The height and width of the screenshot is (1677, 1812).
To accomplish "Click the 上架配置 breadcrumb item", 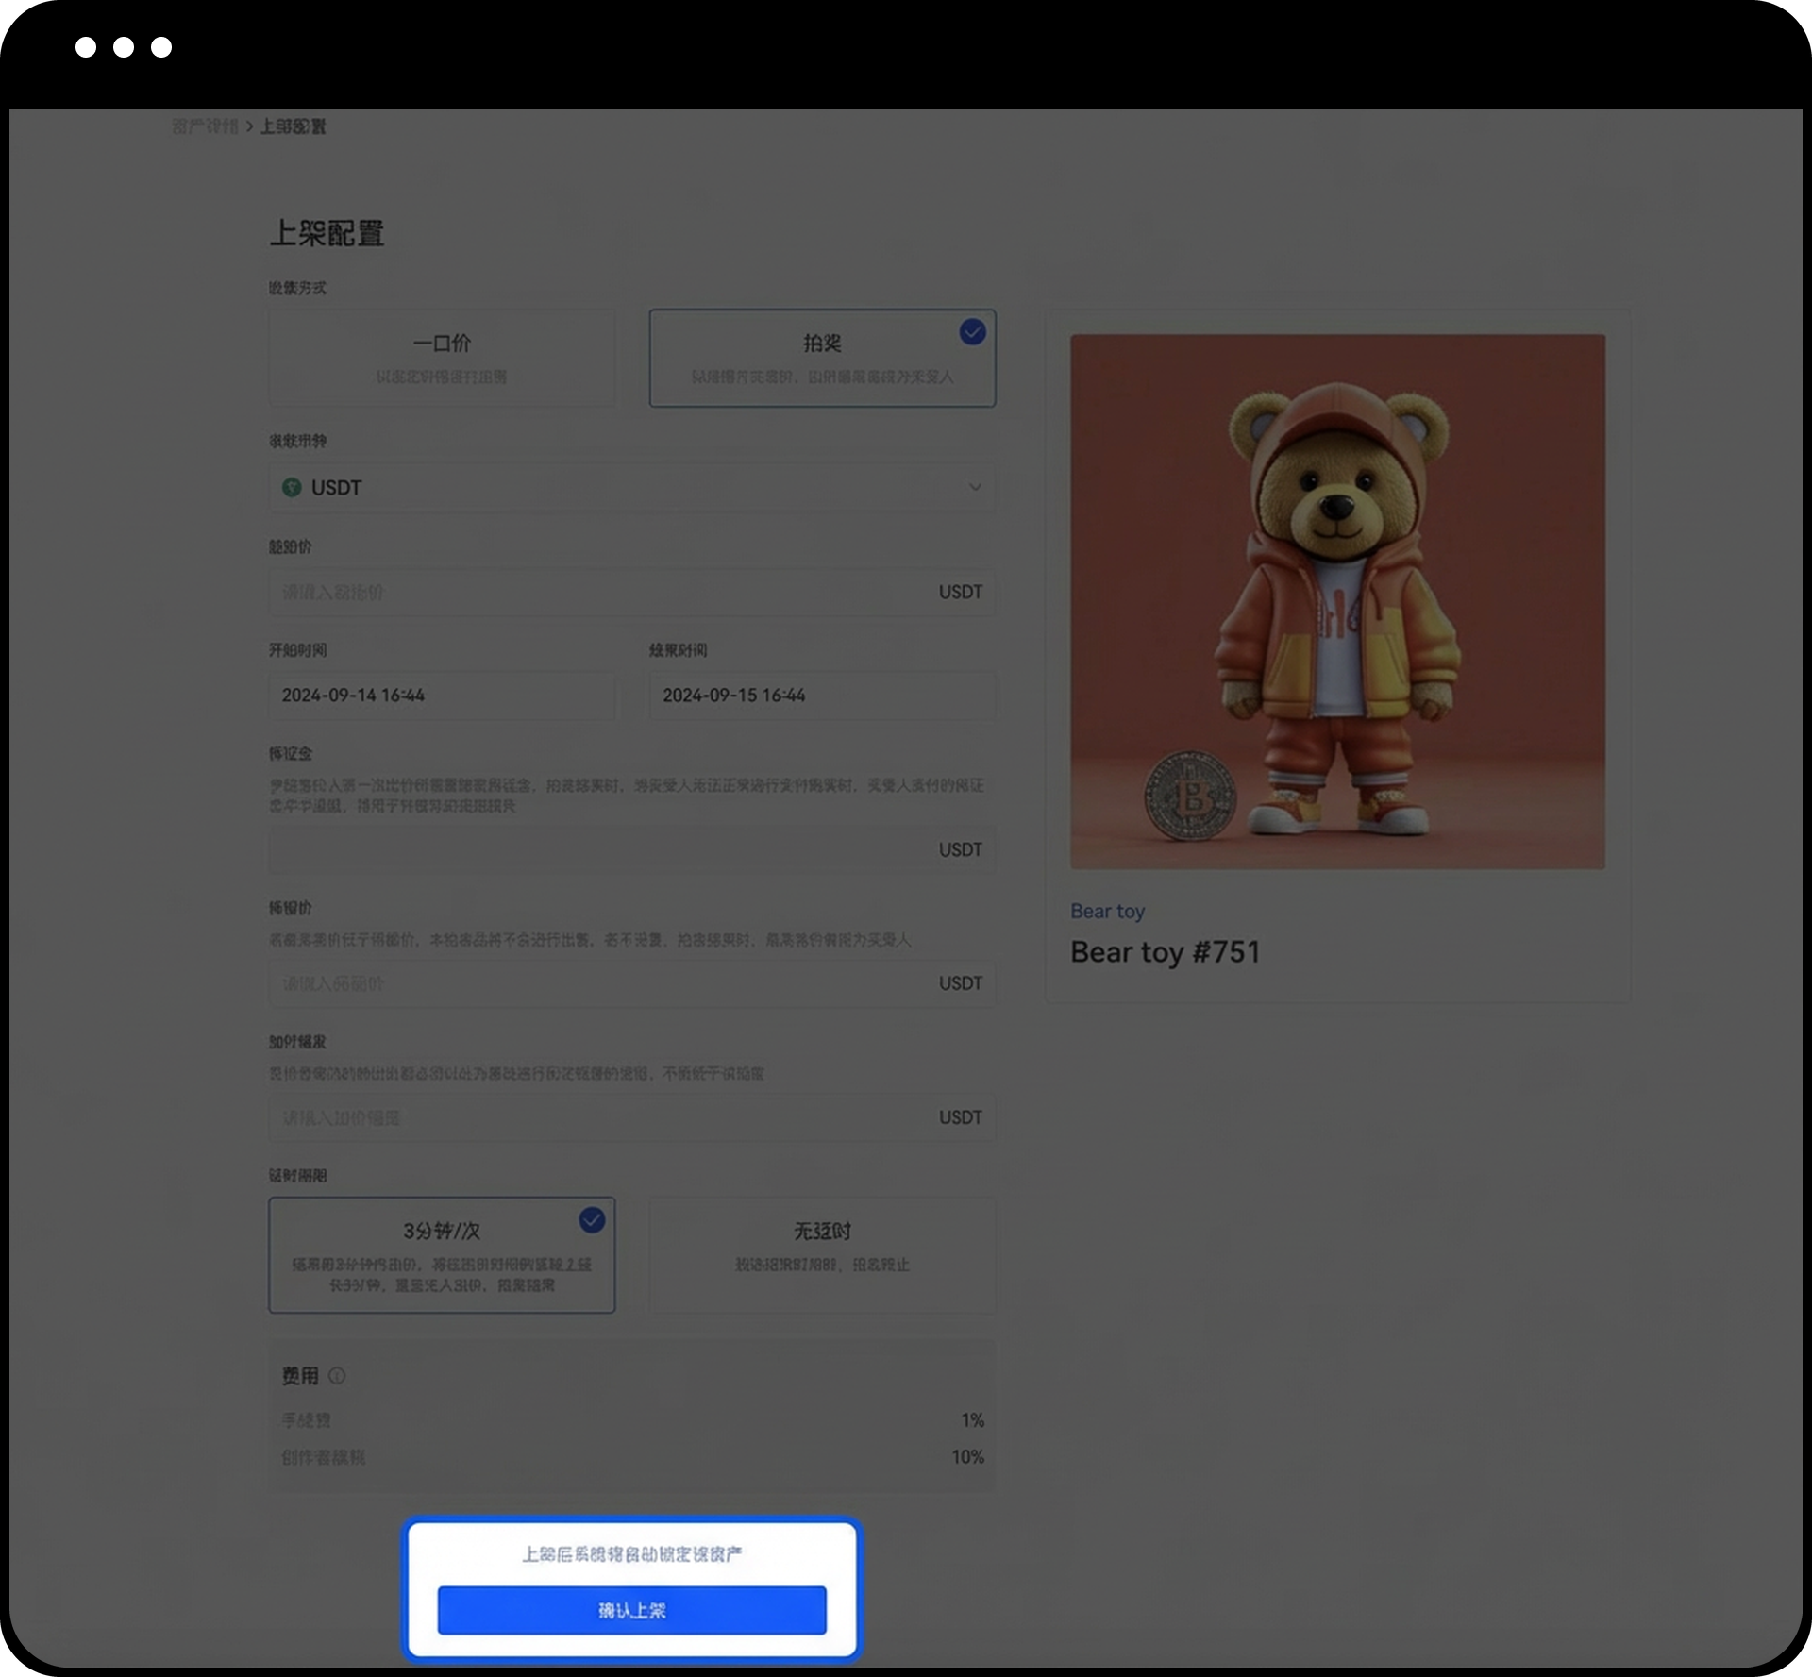I will tap(293, 126).
